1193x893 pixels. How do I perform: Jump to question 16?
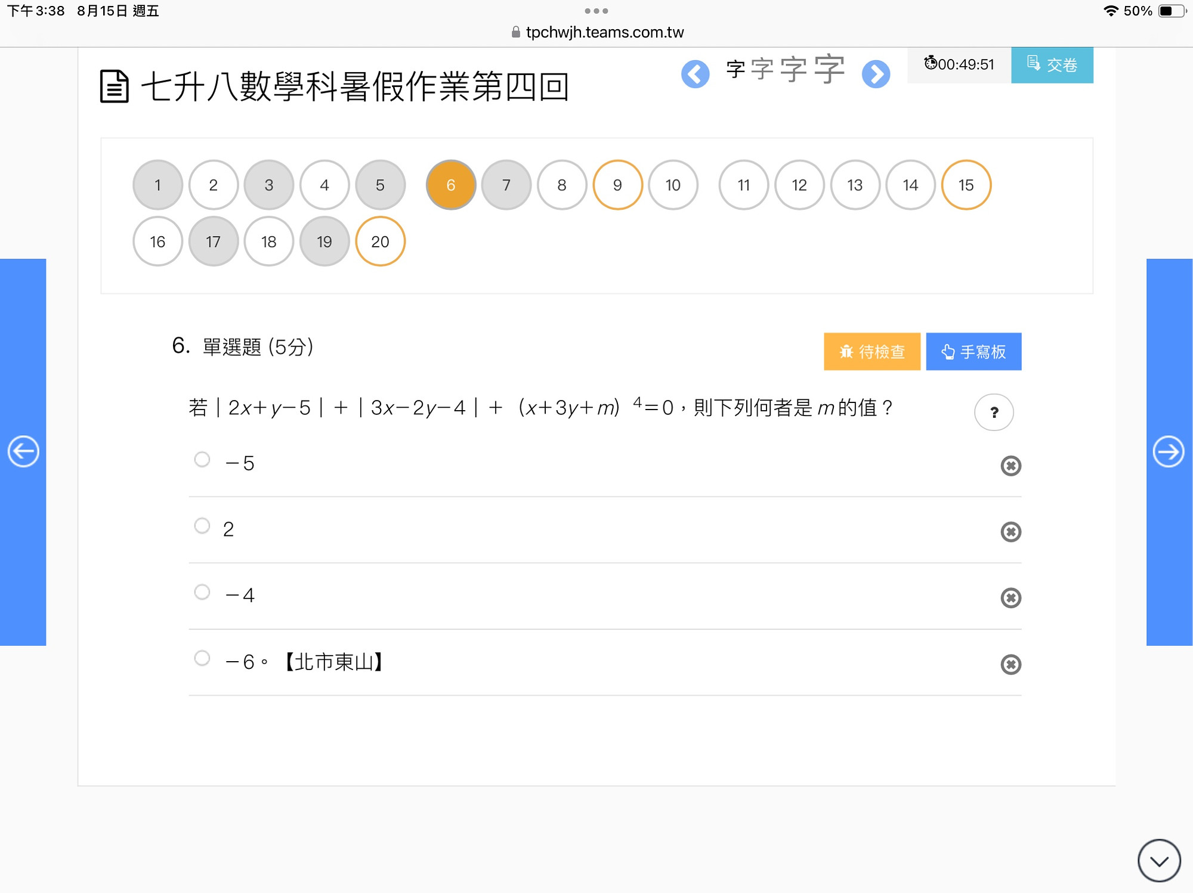(x=157, y=241)
